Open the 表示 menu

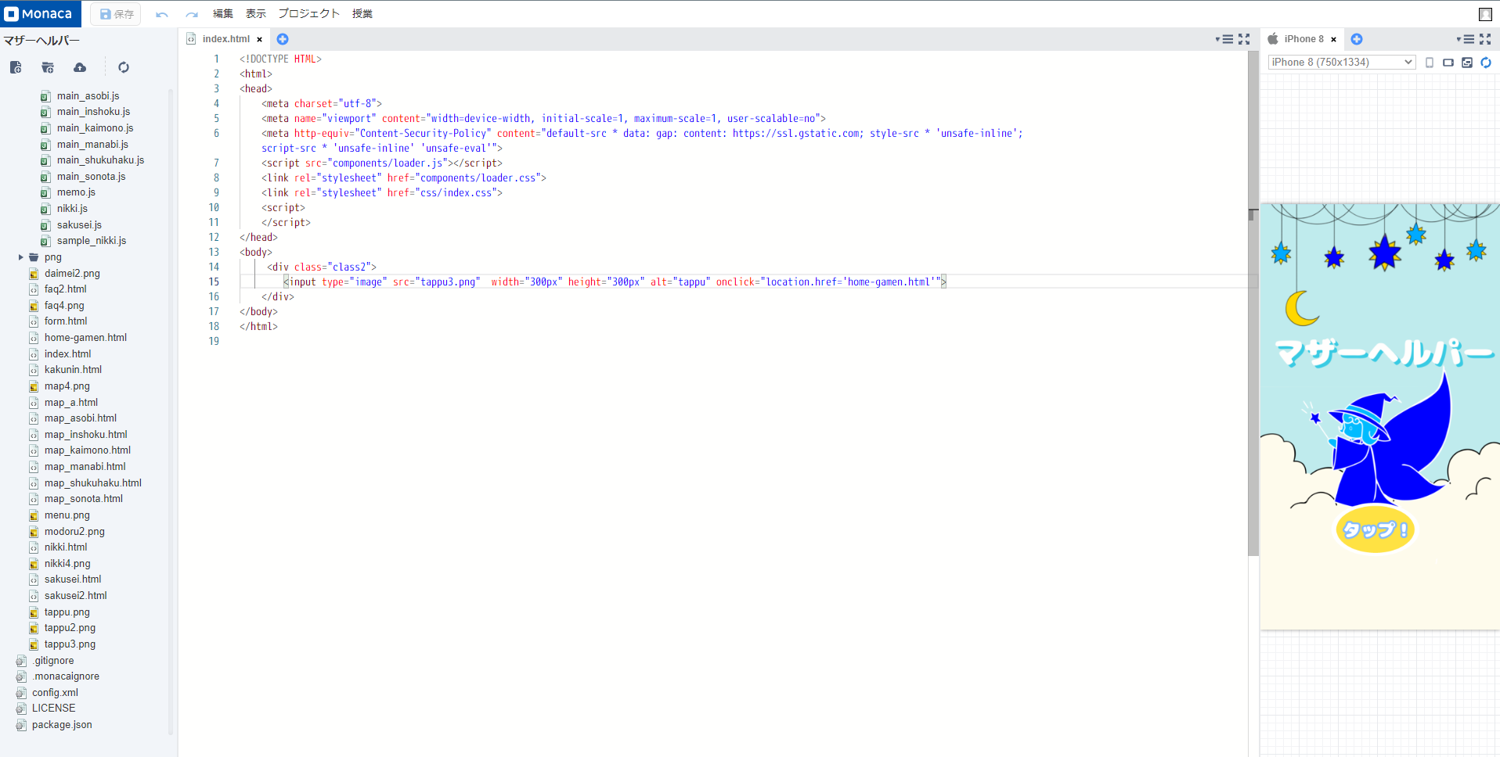tap(256, 13)
